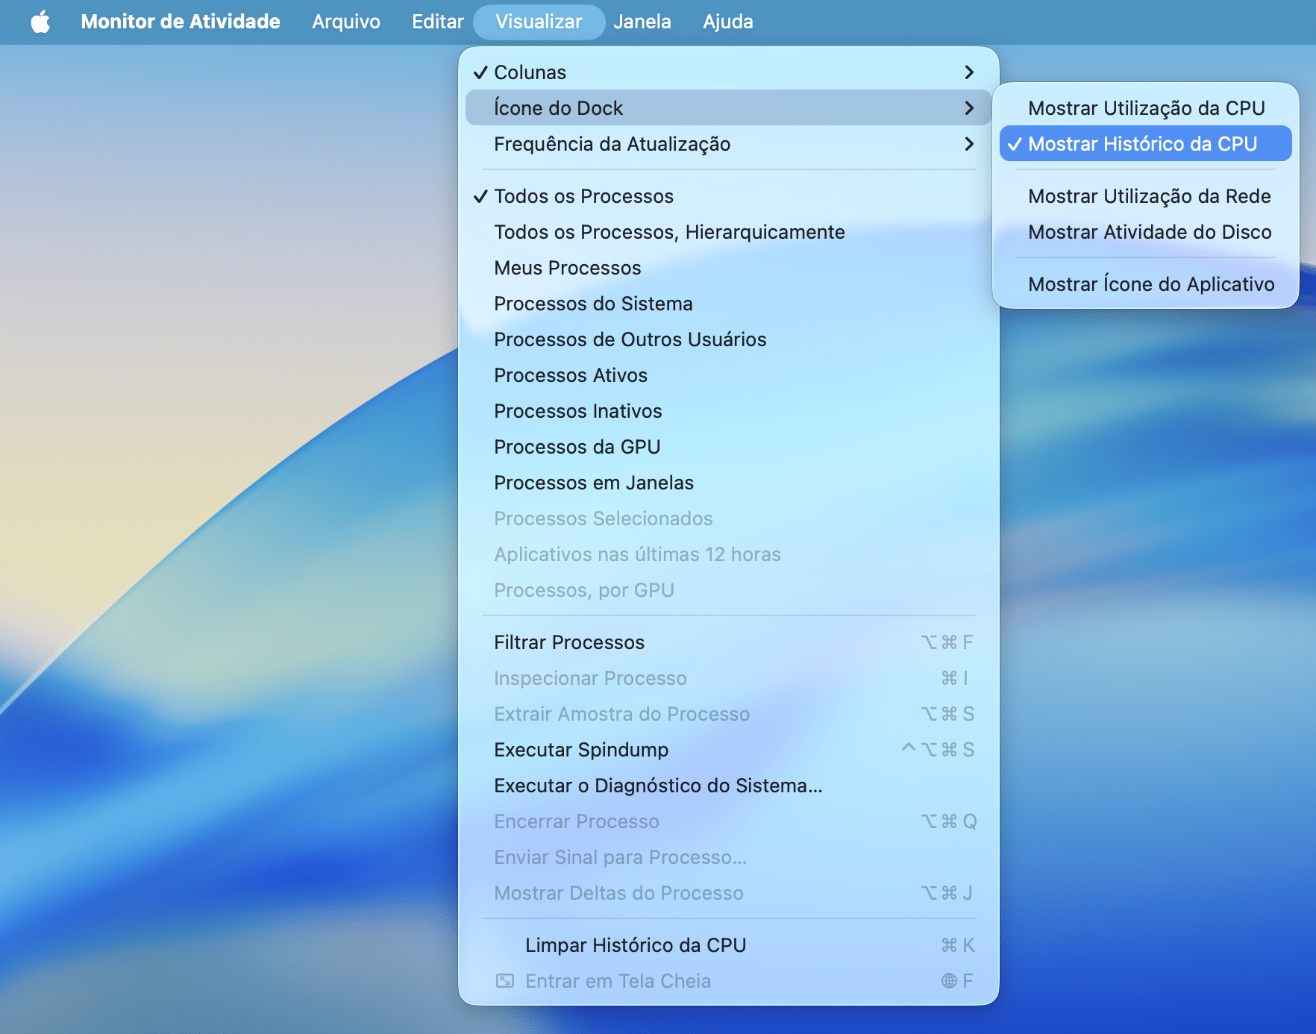Click the fullscreen icon beside Entrar em Tela Cheia

(x=505, y=981)
